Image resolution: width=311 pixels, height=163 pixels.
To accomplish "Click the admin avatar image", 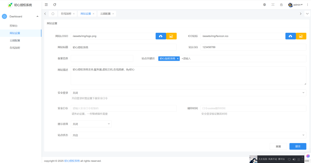I will (x=290, y=5).
